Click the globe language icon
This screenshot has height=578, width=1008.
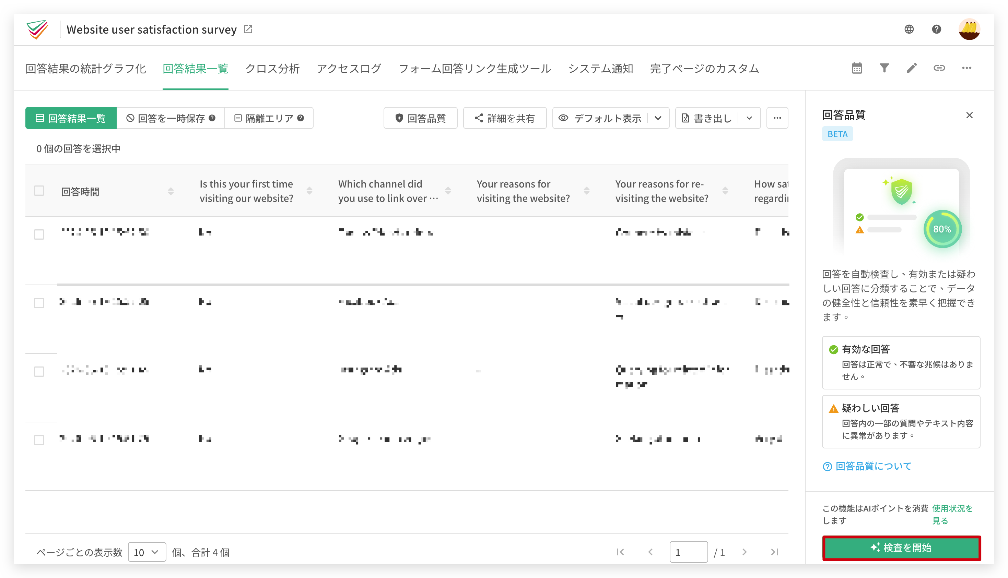(x=909, y=29)
